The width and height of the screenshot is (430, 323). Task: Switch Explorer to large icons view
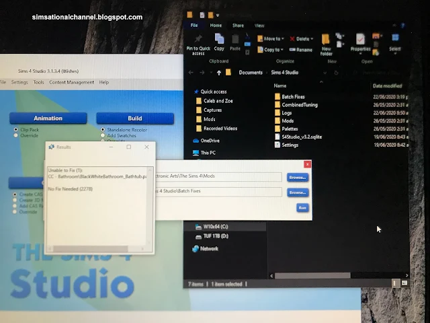[404, 283]
